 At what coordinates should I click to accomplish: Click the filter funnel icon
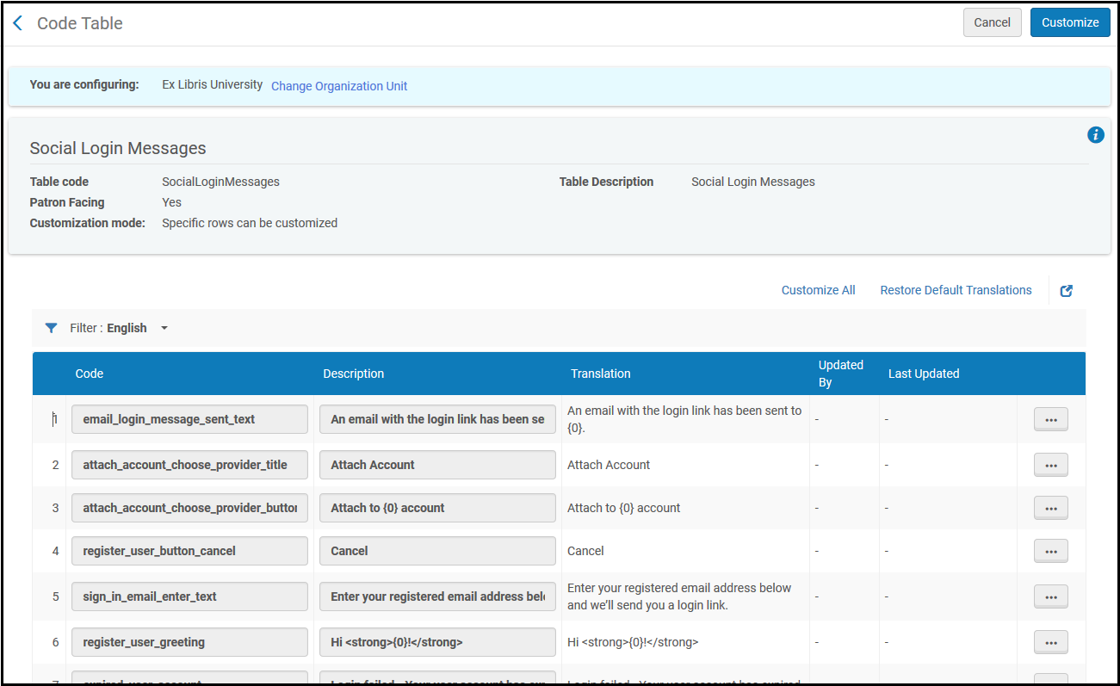(52, 328)
